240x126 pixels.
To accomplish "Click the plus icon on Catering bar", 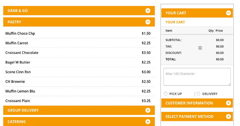I will [148, 122].
